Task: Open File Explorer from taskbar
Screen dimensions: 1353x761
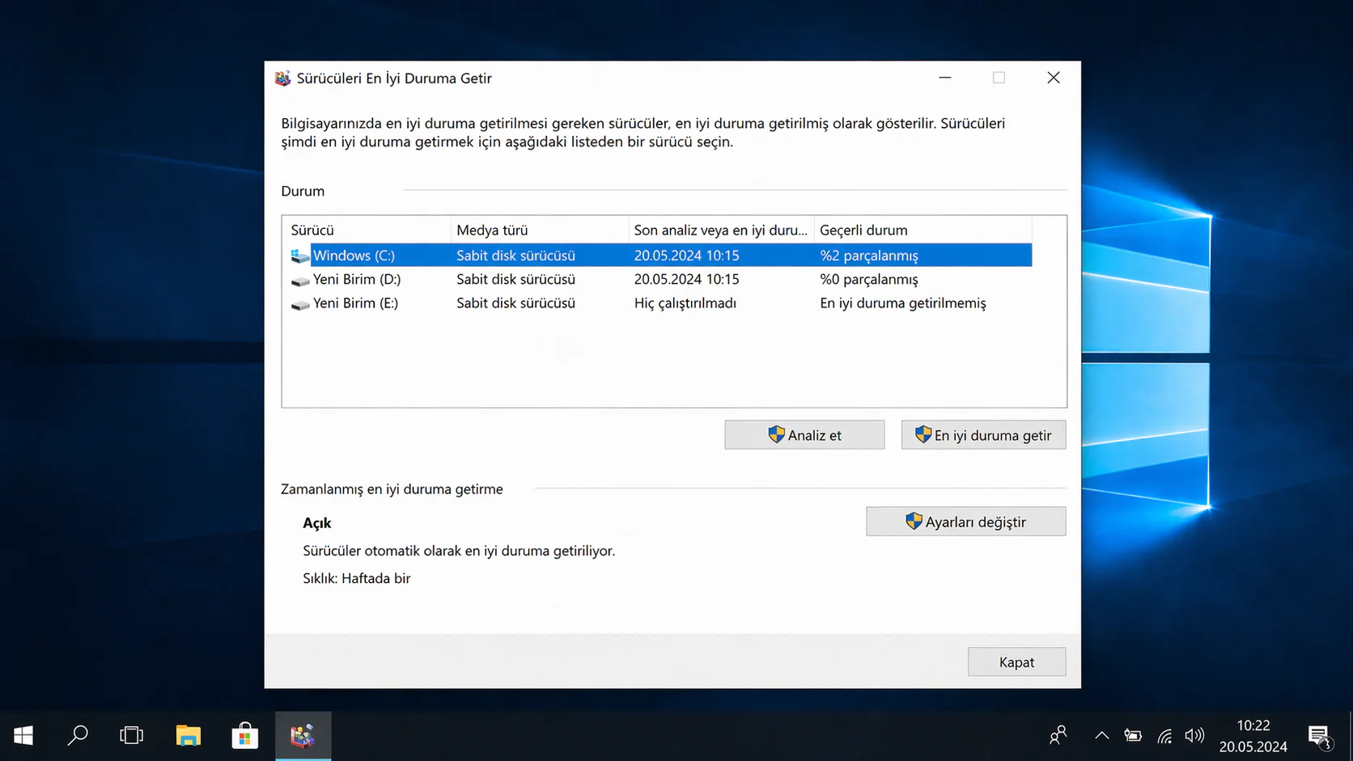Action: tap(187, 735)
